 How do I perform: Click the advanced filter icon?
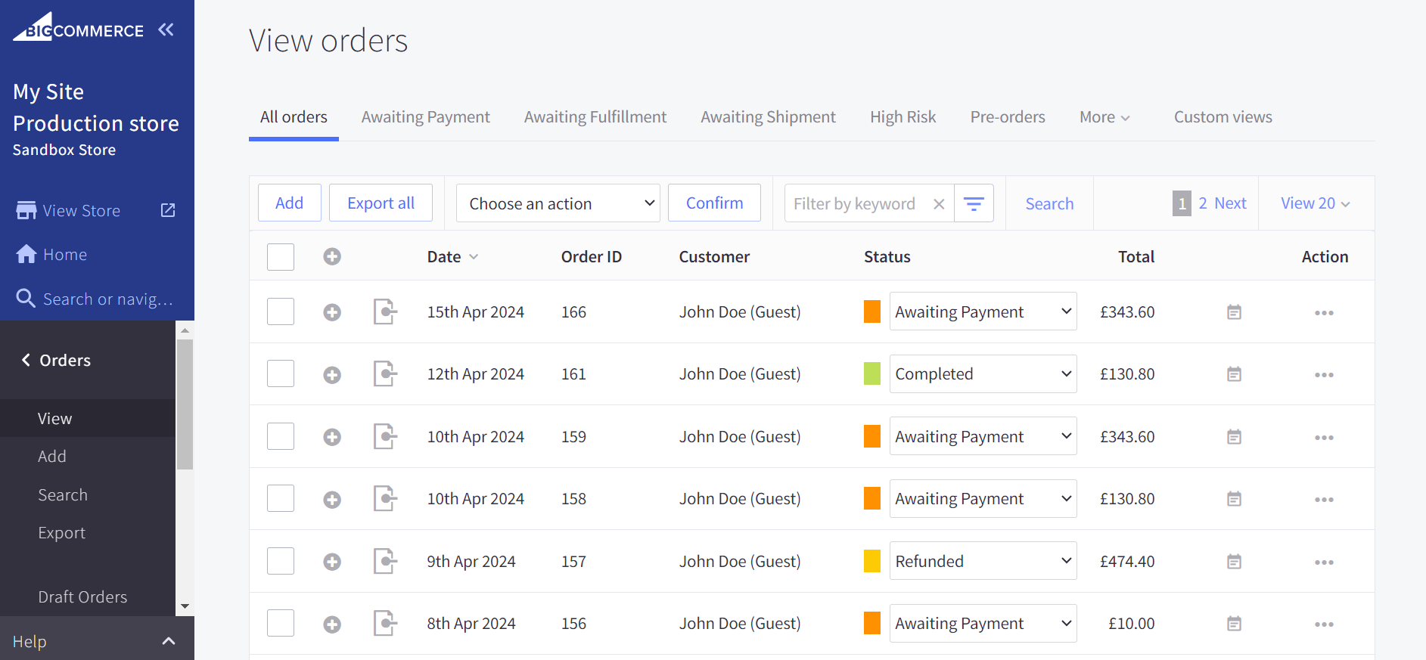[x=974, y=203]
